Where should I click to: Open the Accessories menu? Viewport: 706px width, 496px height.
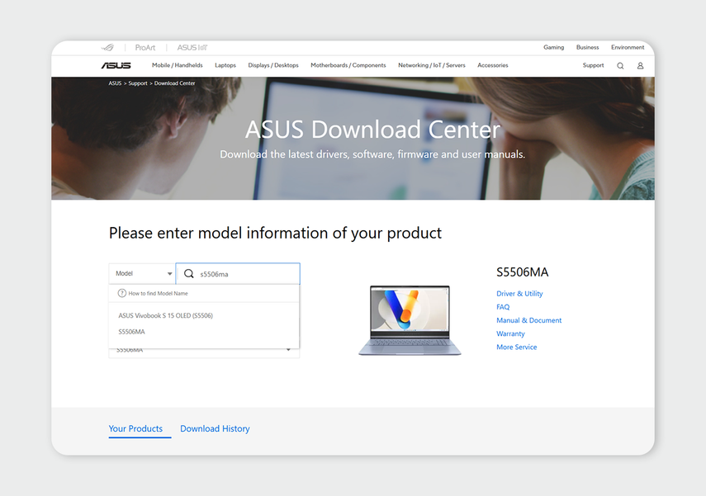(x=493, y=65)
